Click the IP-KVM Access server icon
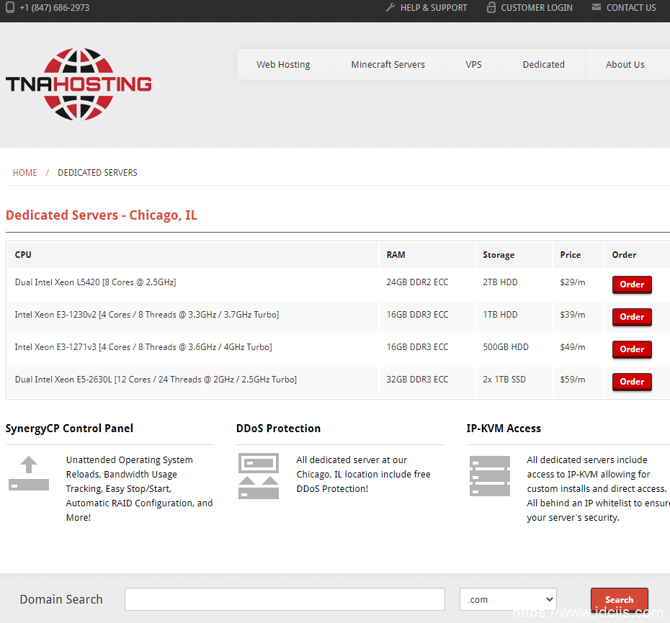 [x=489, y=475]
